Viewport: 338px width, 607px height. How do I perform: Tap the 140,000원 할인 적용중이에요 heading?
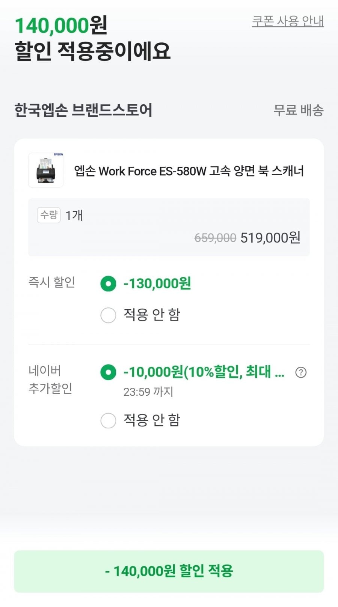(92, 38)
